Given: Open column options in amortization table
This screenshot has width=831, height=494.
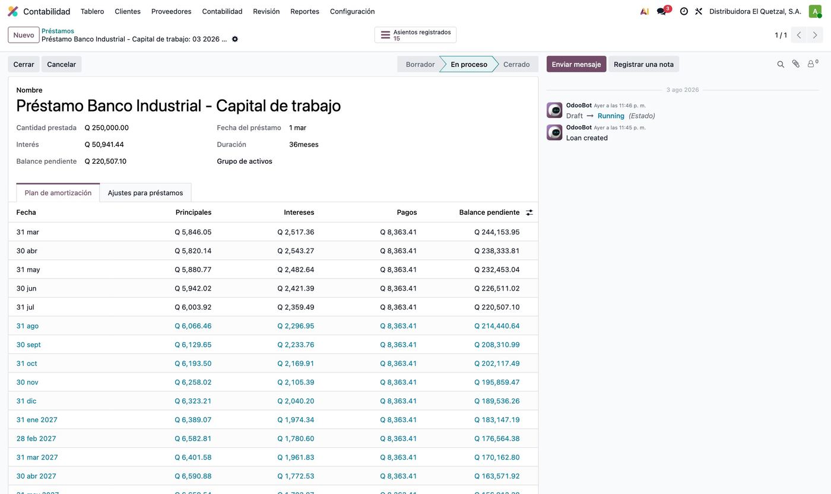Looking at the screenshot, I should [529, 212].
